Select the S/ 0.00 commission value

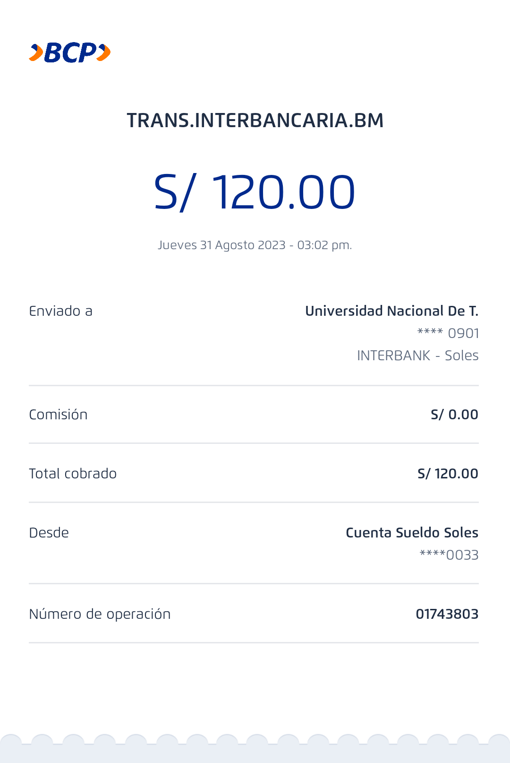[x=454, y=415]
